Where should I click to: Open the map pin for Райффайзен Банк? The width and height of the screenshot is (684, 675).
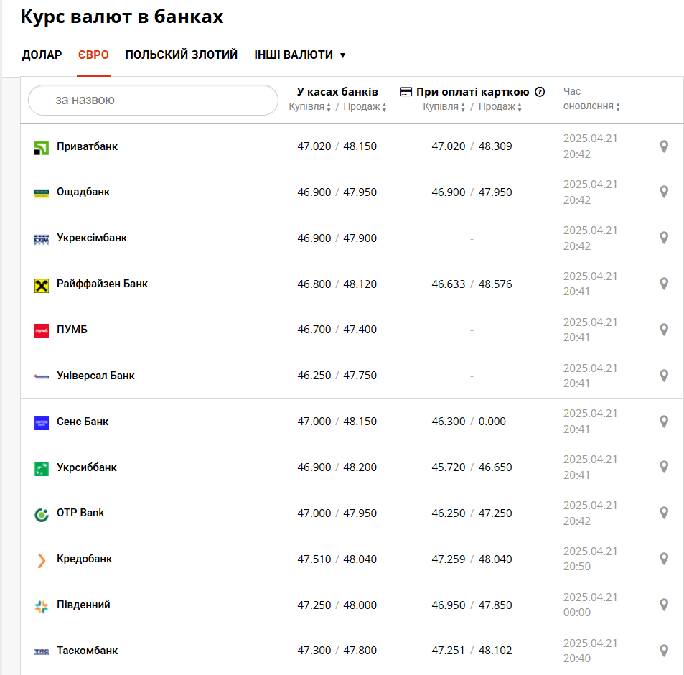click(664, 284)
